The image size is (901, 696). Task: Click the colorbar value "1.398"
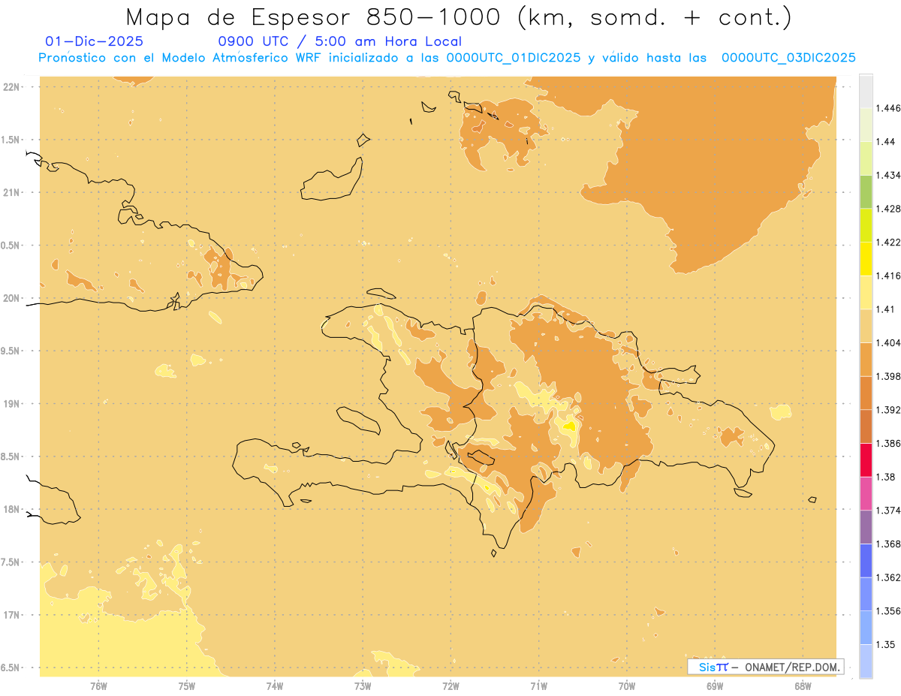[x=890, y=376]
